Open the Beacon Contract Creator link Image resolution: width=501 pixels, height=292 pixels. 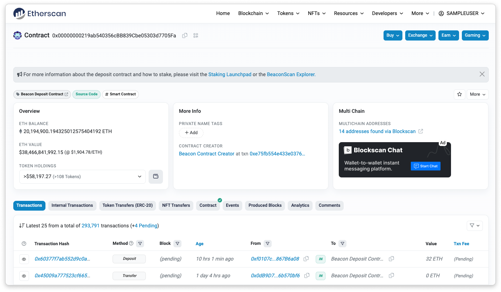(x=206, y=154)
